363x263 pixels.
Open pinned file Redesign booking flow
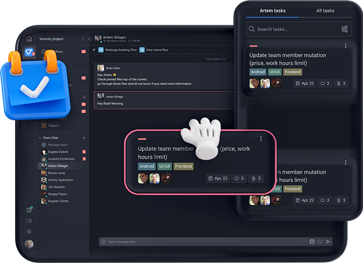click(x=117, y=50)
